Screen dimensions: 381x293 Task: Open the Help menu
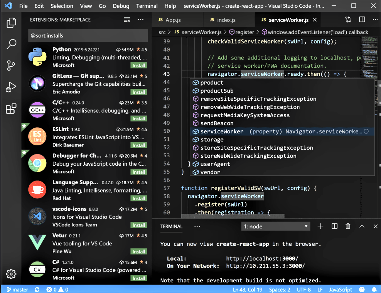(170, 6)
